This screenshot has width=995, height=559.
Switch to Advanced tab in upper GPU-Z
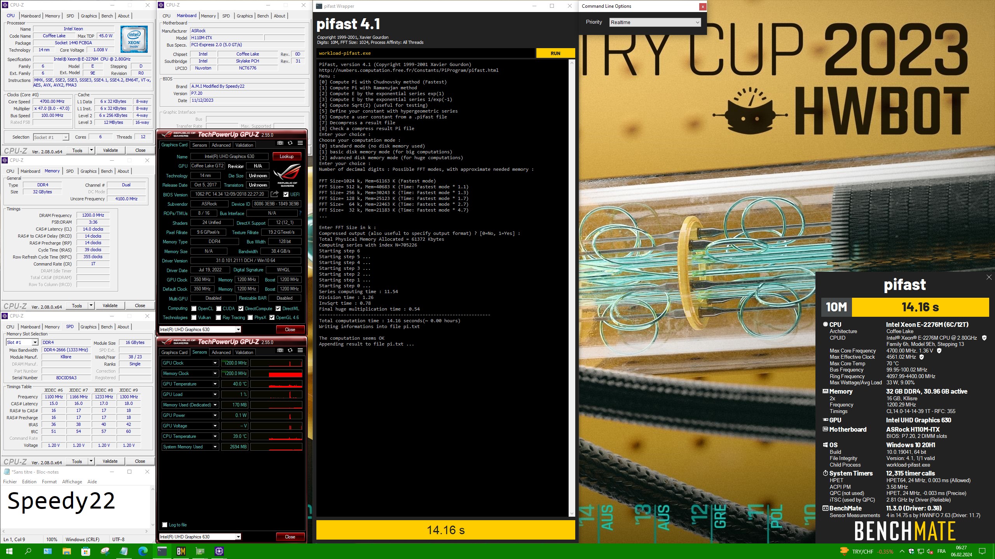[x=221, y=145]
